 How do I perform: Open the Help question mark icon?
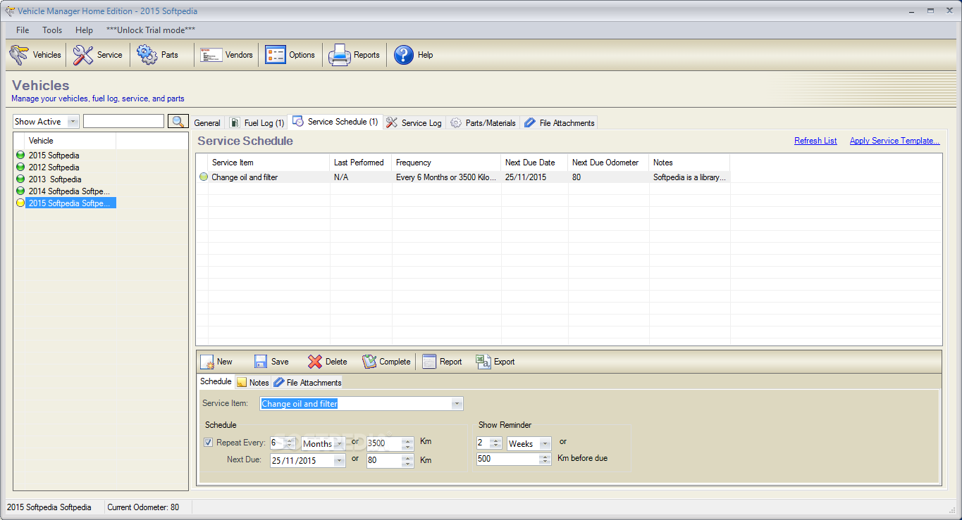[x=404, y=55]
